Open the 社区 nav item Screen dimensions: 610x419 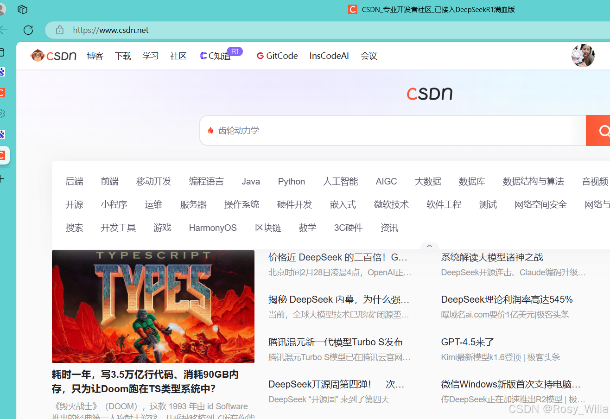[178, 56]
